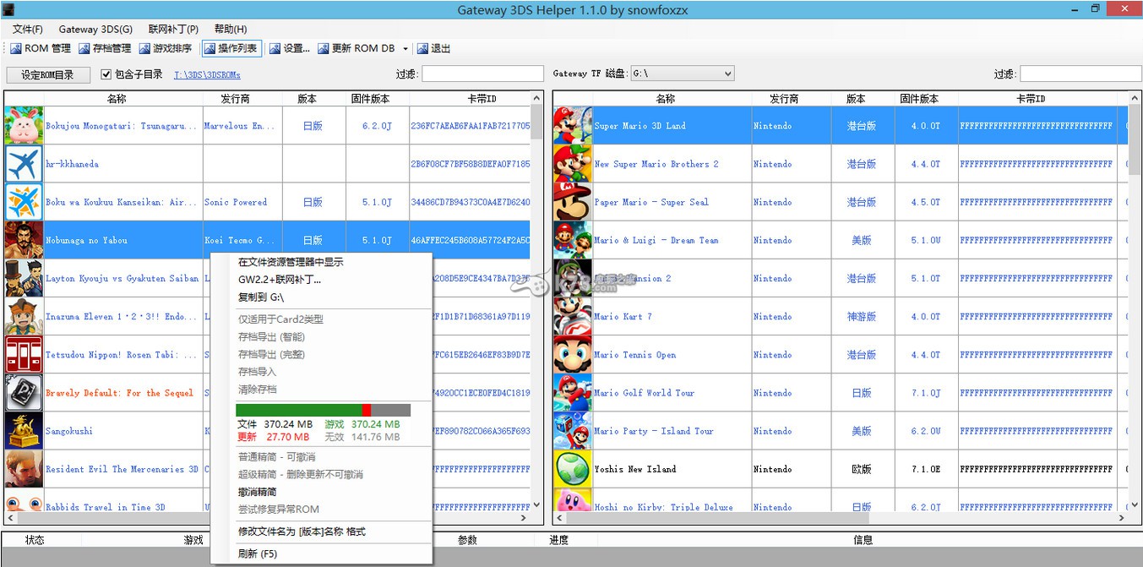Click Sangokushi game icon

click(24, 431)
